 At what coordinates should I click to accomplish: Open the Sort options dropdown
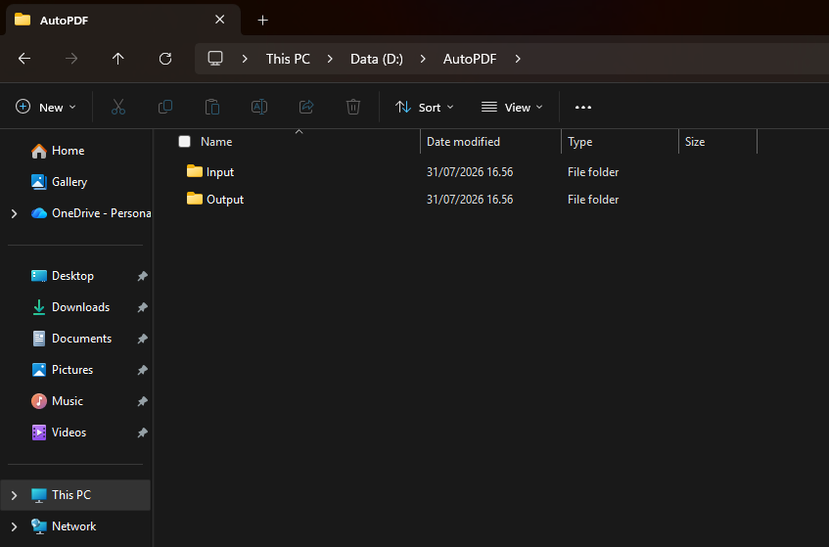(425, 108)
